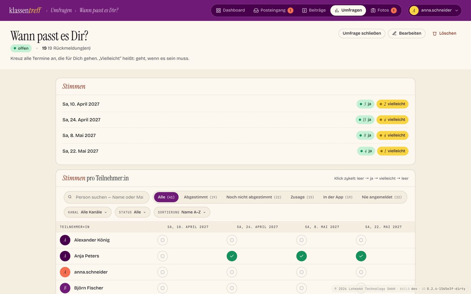The height and width of the screenshot is (294, 471).
Task: Click the Teilnehmer*in column header
Action: click(74, 227)
